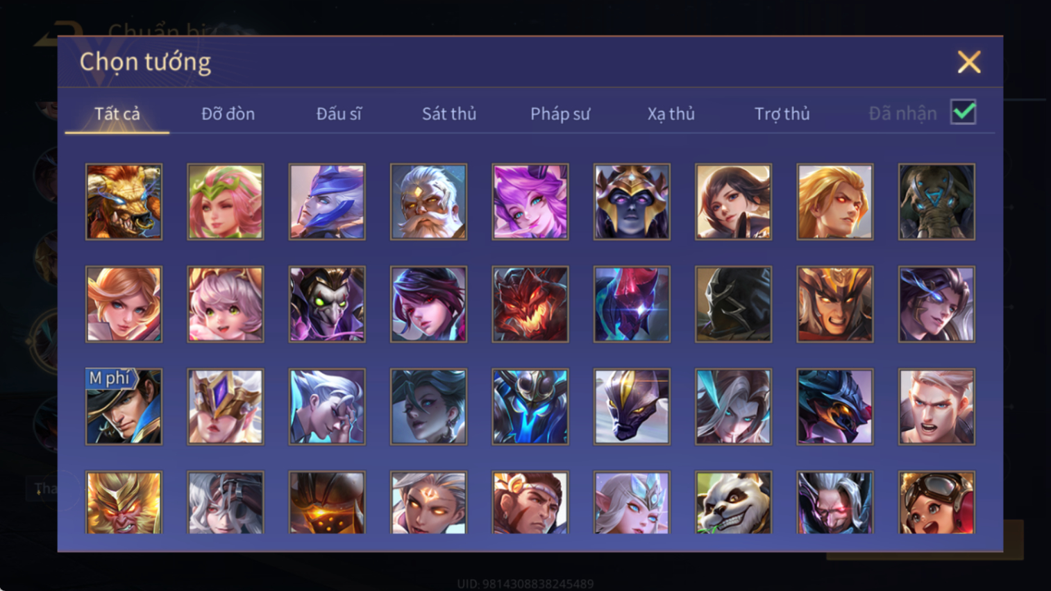Toggle the Đã nhận checkbox

964,112
